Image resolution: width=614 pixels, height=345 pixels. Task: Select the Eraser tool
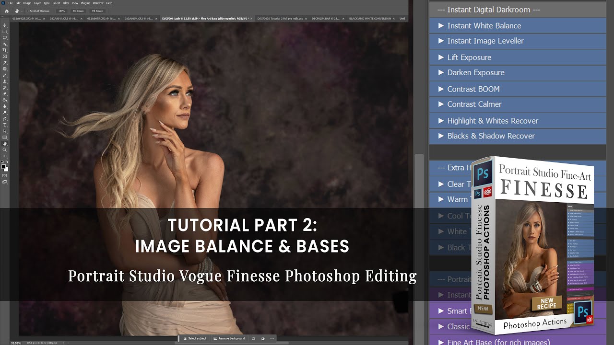click(x=5, y=93)
